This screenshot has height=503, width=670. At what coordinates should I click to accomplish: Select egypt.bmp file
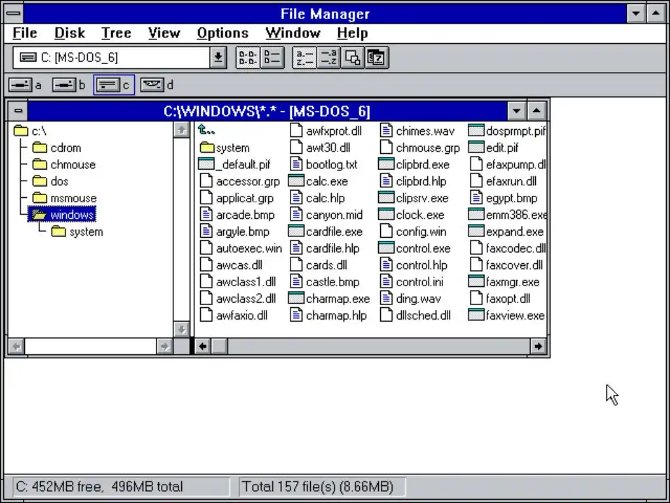point(503,198)
